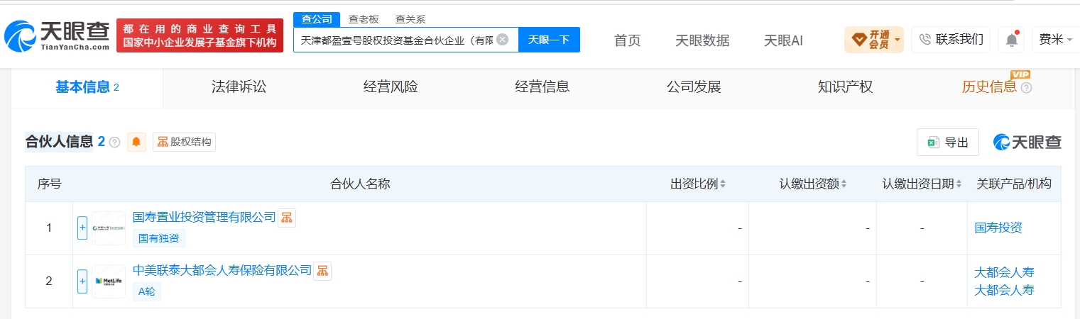Click the red 商业查询工具 banner
The image size is (1080, 319).
tap(200, 35)
